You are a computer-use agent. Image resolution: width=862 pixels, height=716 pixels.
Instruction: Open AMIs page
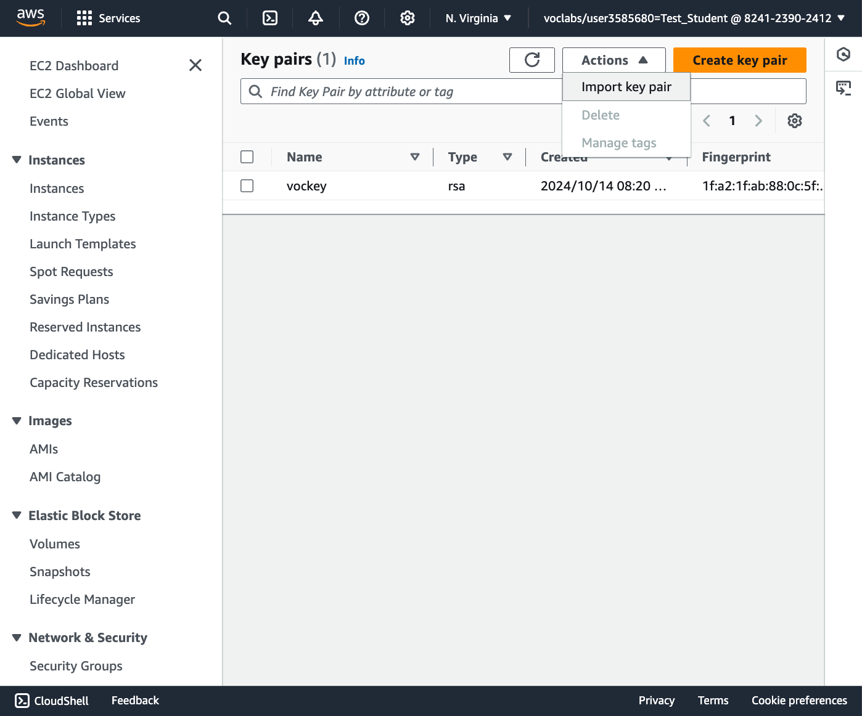click(44, 449)
